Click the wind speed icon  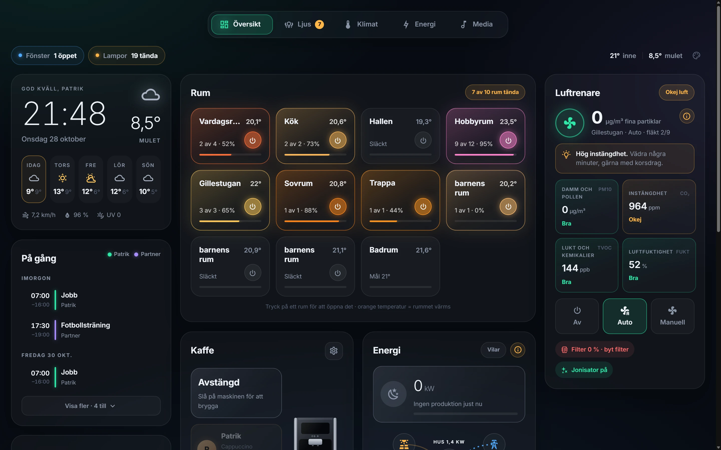(25, 215)
